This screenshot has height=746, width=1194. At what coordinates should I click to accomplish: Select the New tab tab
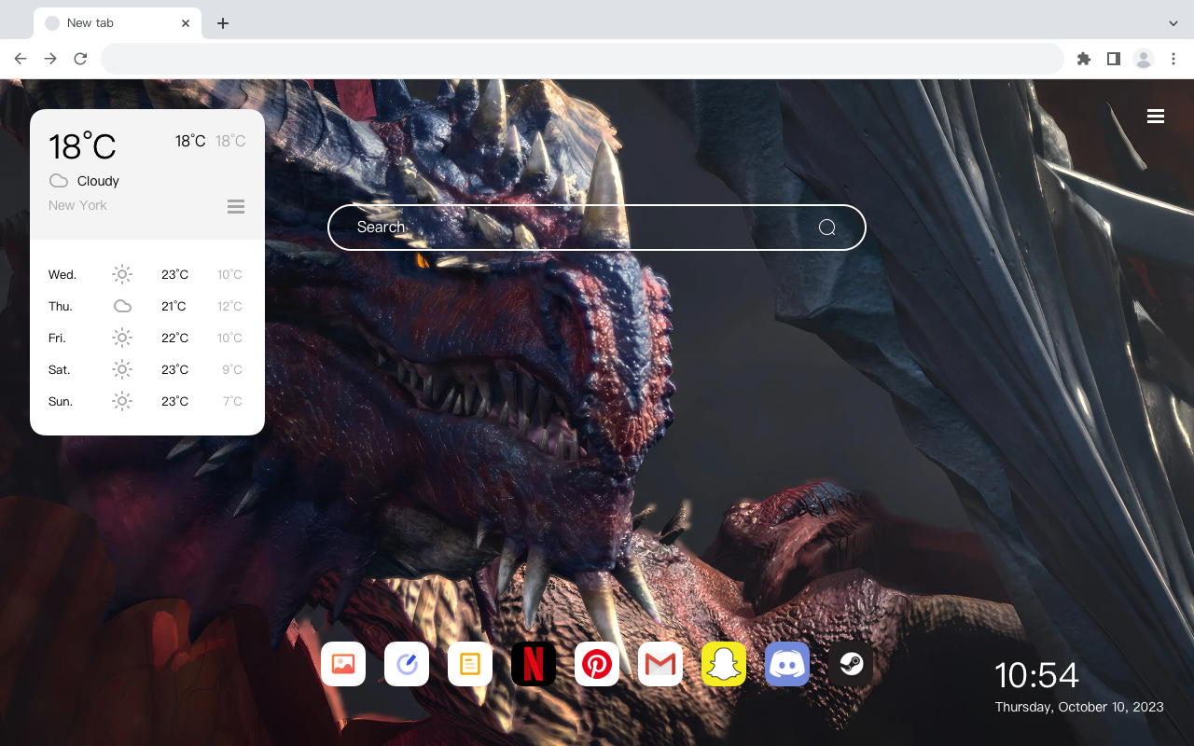point(118,23)
